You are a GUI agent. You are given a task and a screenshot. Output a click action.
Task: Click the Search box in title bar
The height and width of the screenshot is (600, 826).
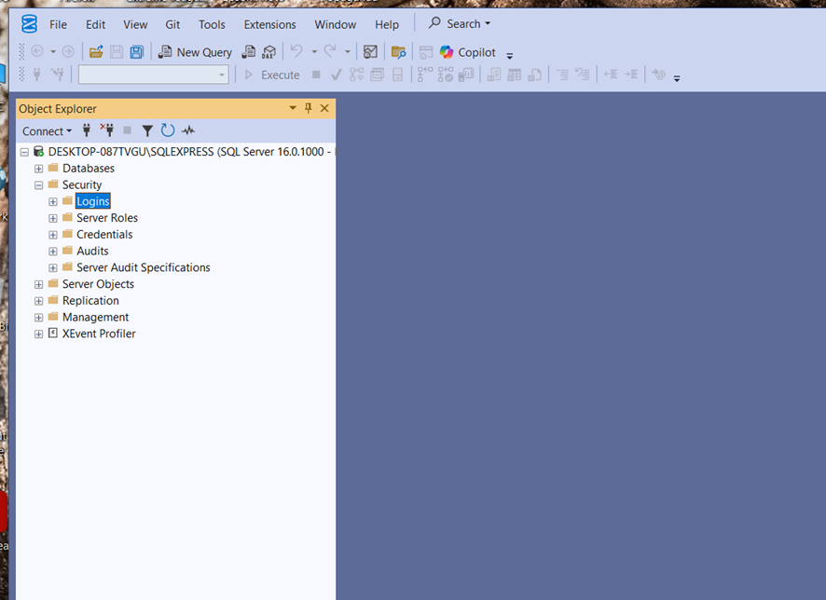point(460,23)
